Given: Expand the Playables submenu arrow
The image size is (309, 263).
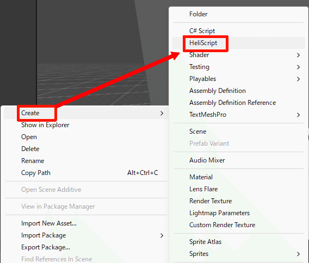Looking at the screenshot, I should coord(298,79).
